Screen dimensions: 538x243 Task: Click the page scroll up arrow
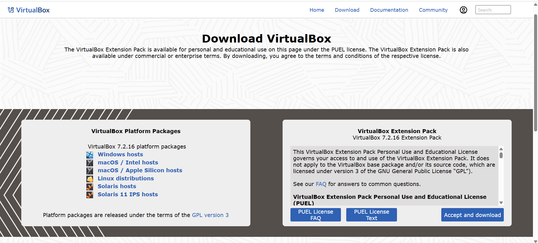pos(535,4)
